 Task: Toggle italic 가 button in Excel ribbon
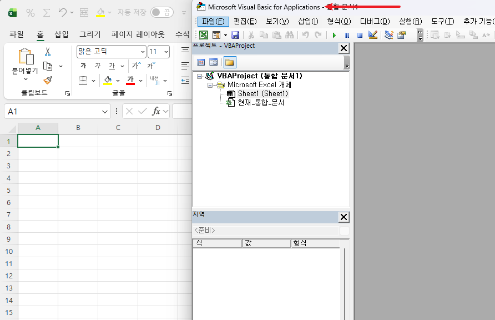pyautogui.click(x=98, y=66)
